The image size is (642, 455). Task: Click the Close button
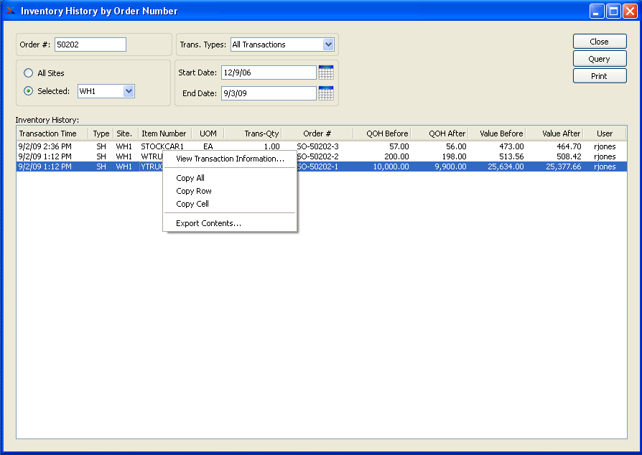(600, 42)
